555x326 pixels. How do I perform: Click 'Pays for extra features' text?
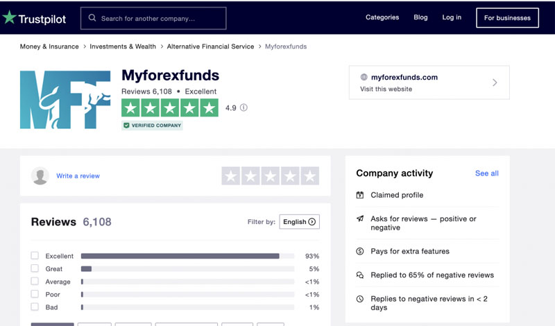pos(410,251)
